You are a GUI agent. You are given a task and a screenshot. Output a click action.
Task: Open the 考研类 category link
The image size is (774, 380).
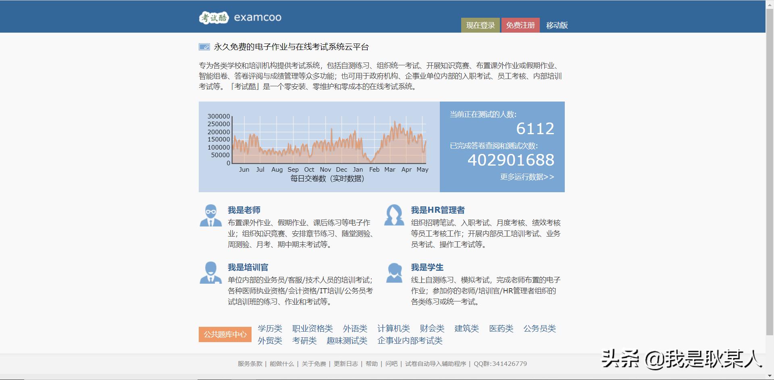point(304,341)
